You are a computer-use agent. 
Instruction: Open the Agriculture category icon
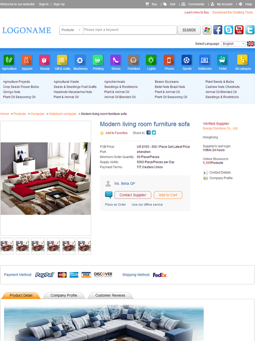[9, 60]
